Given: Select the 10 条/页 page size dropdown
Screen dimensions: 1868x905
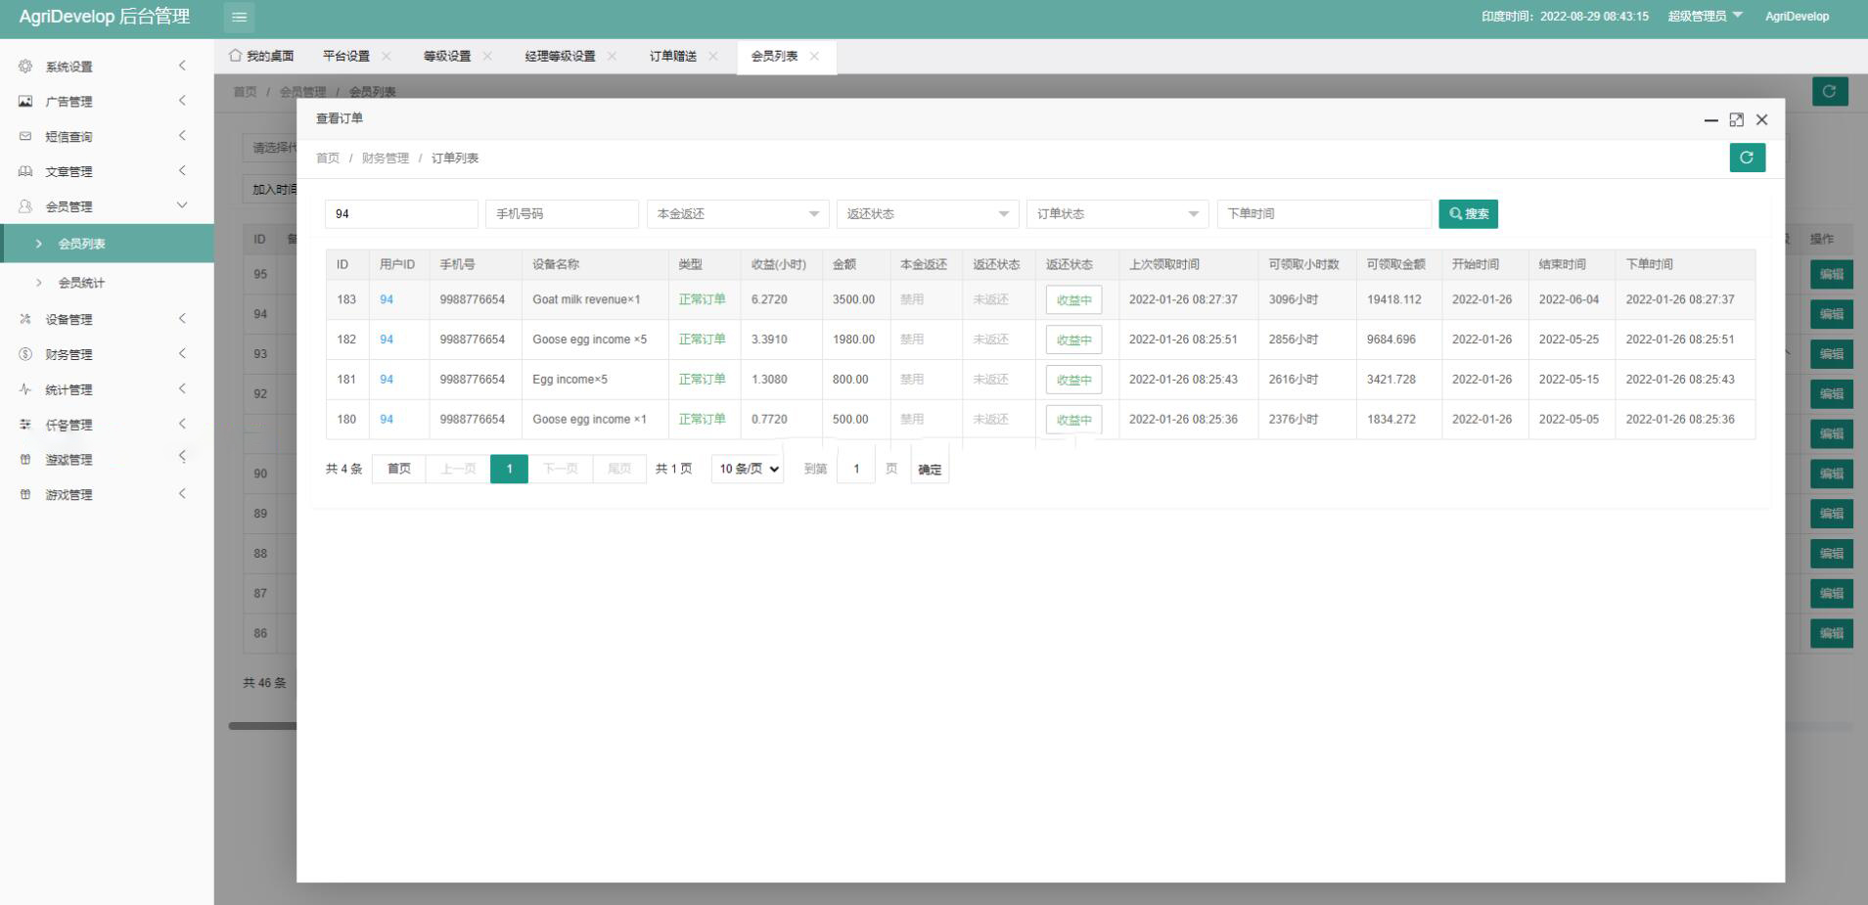Looking at the screenshot, I should pyautogui.click(x=749, y=470).
